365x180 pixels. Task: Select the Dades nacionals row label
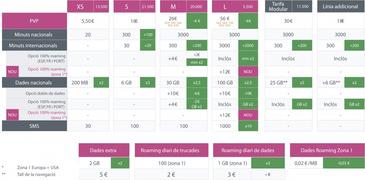pos(34,83)
